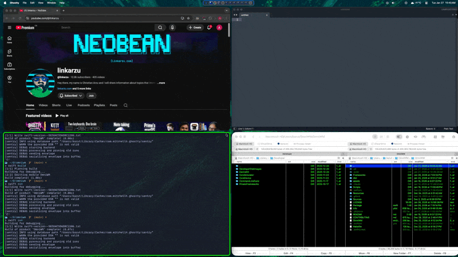Reload the youtube.com page
This screenshot has height=257, width=458.
(20, 18)
